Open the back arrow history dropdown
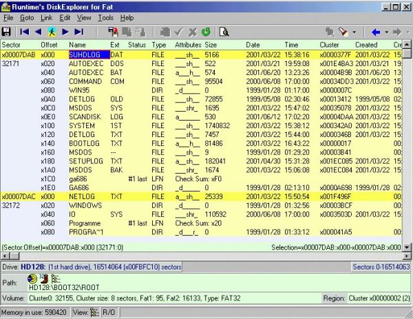413x319 pixels. pyautogui.click(x=385, y=32)
